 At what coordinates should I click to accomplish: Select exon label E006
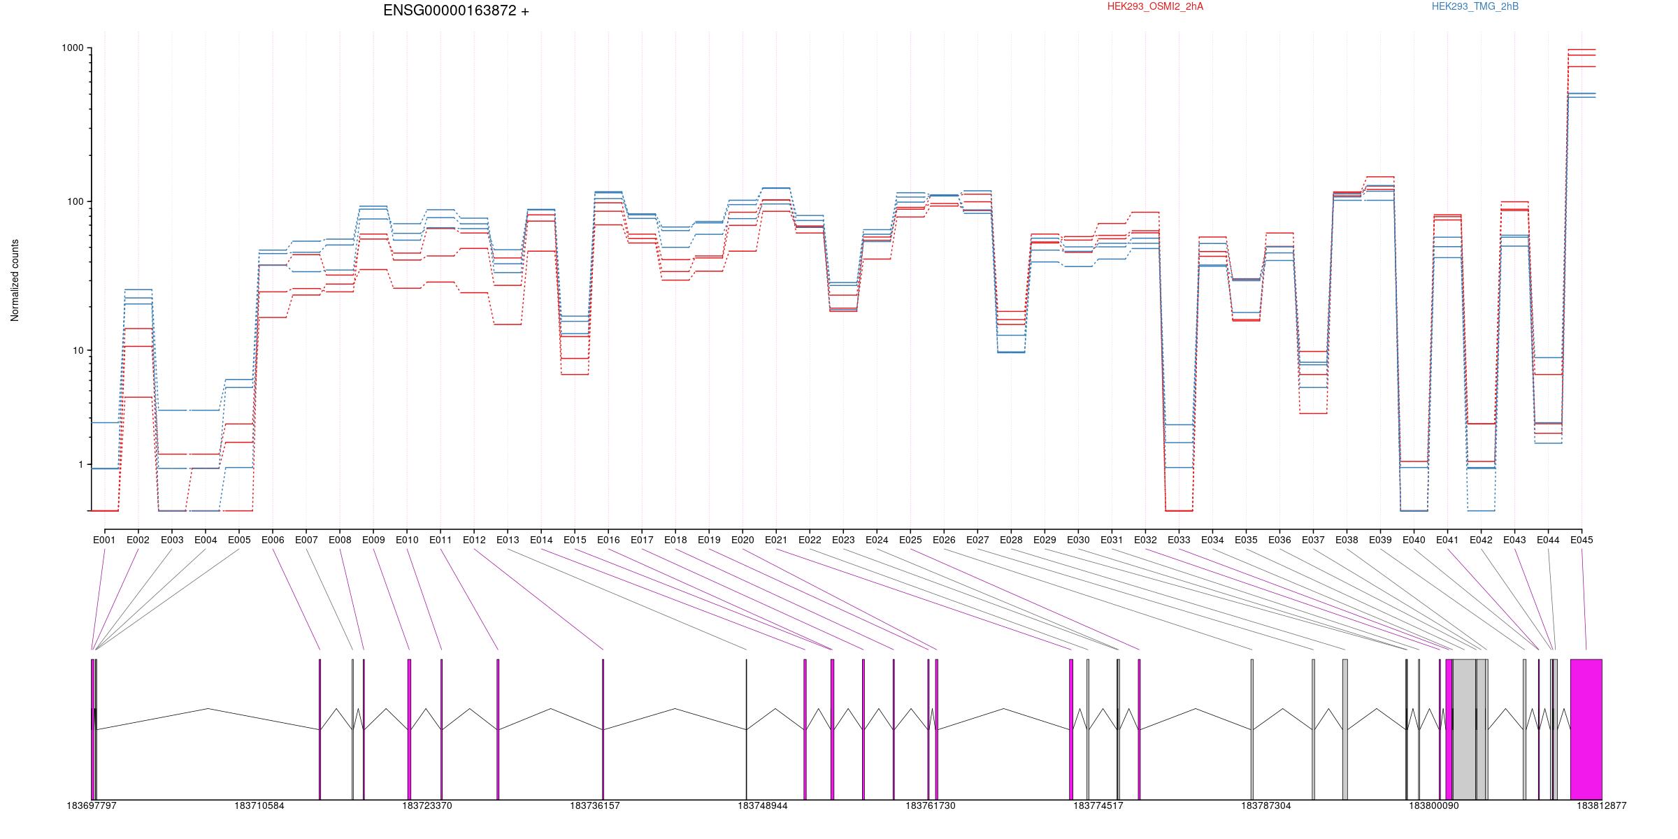pyautogui.click(x=273, y=540)
